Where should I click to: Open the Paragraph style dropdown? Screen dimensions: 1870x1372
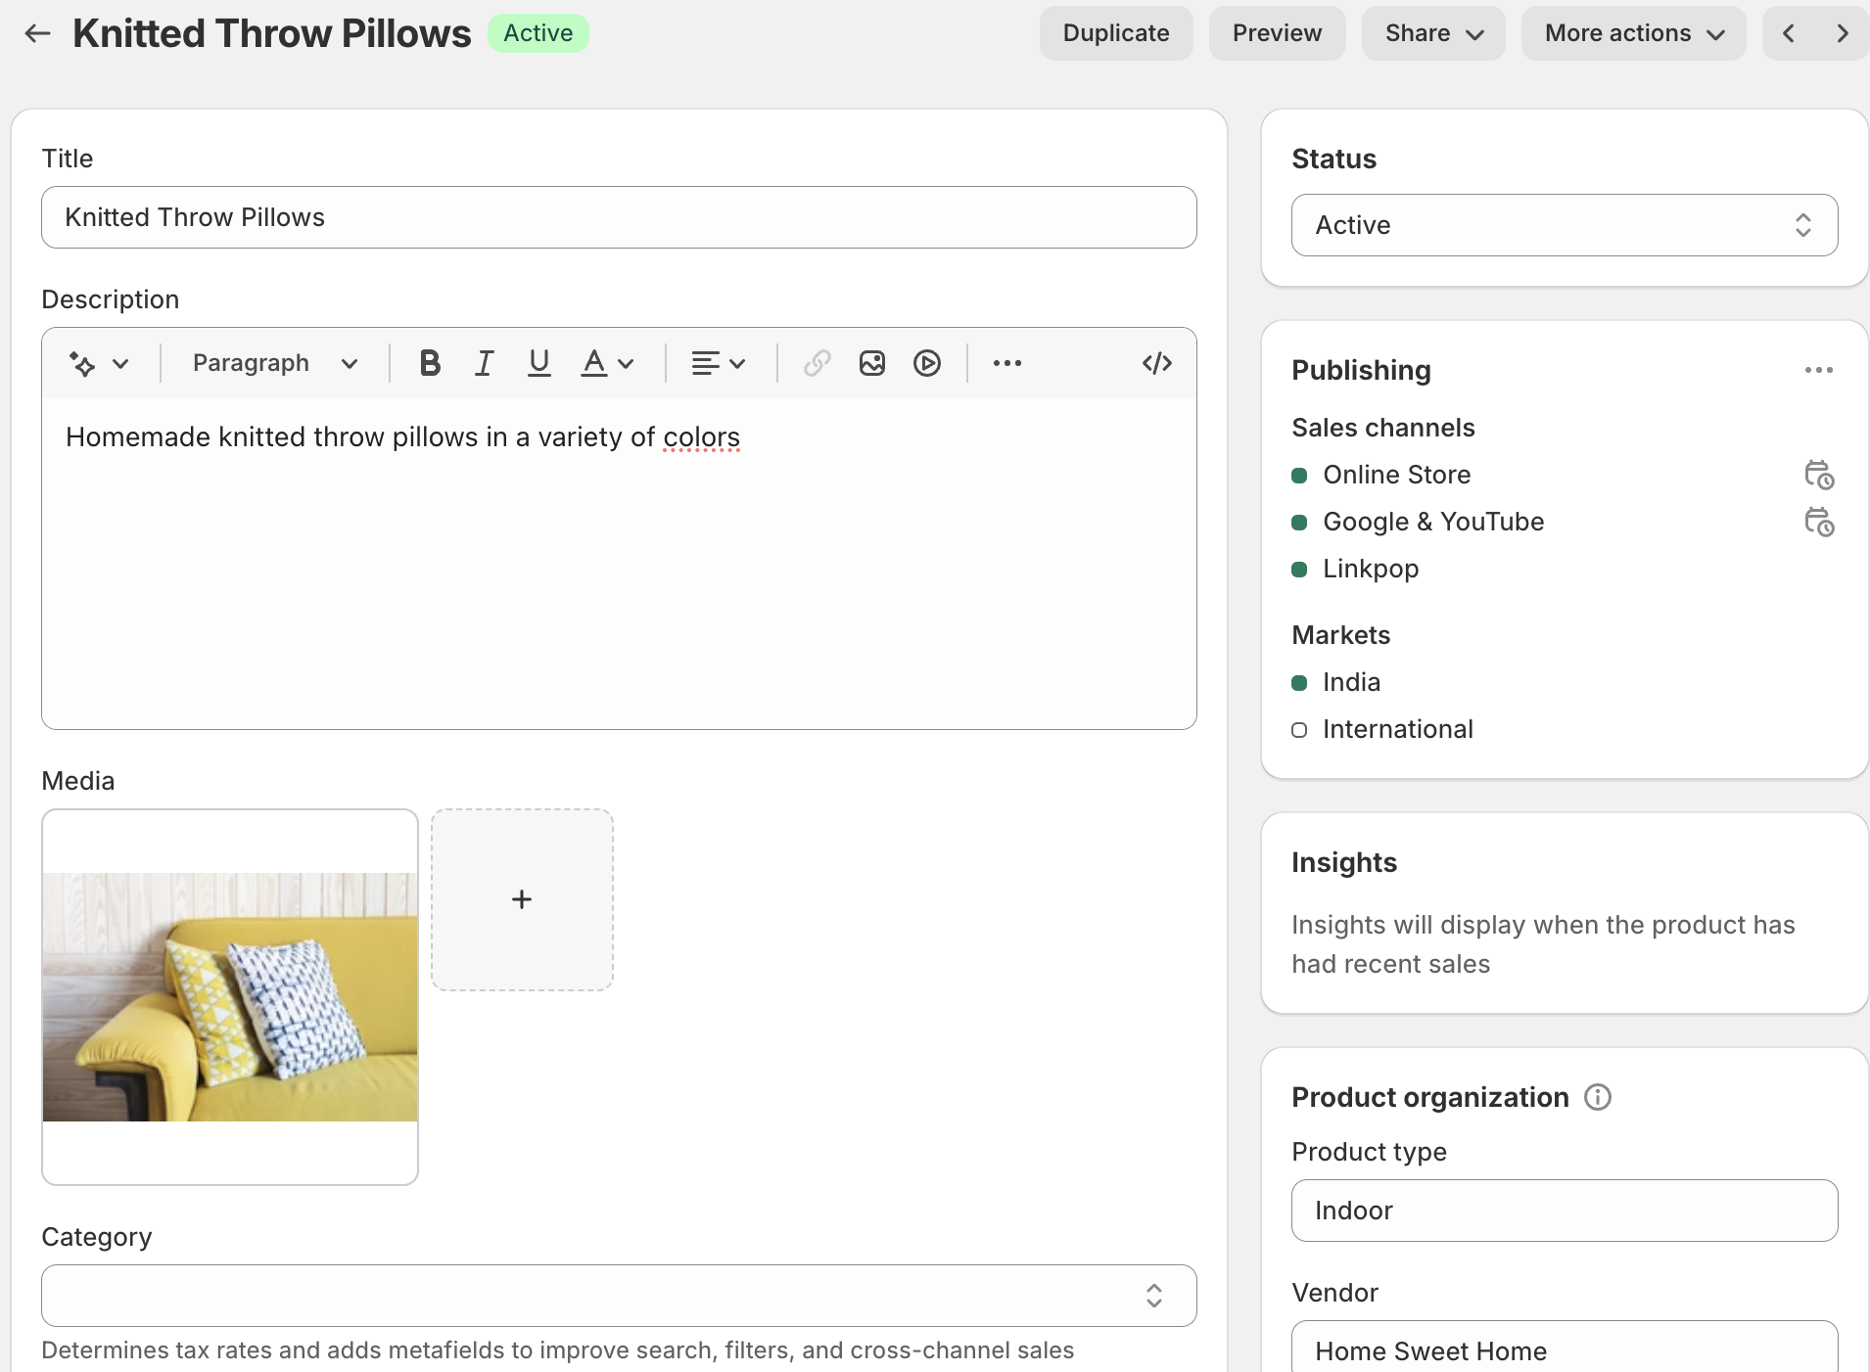274,363
